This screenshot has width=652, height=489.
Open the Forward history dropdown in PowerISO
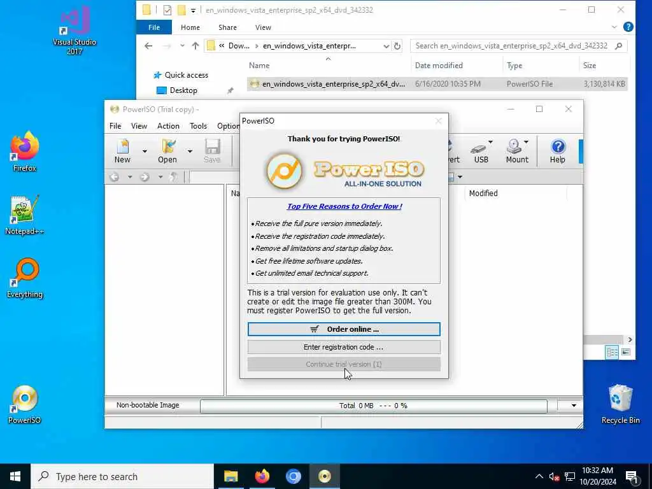(x=160, y=177)
